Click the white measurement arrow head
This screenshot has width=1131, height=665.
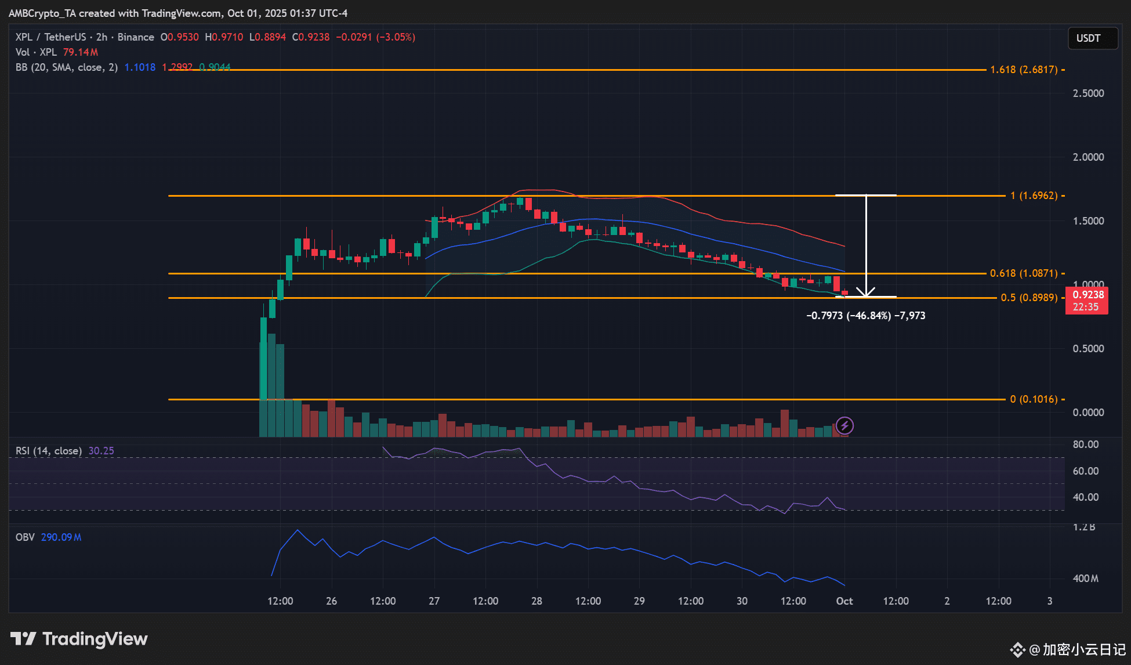[866, 292]
